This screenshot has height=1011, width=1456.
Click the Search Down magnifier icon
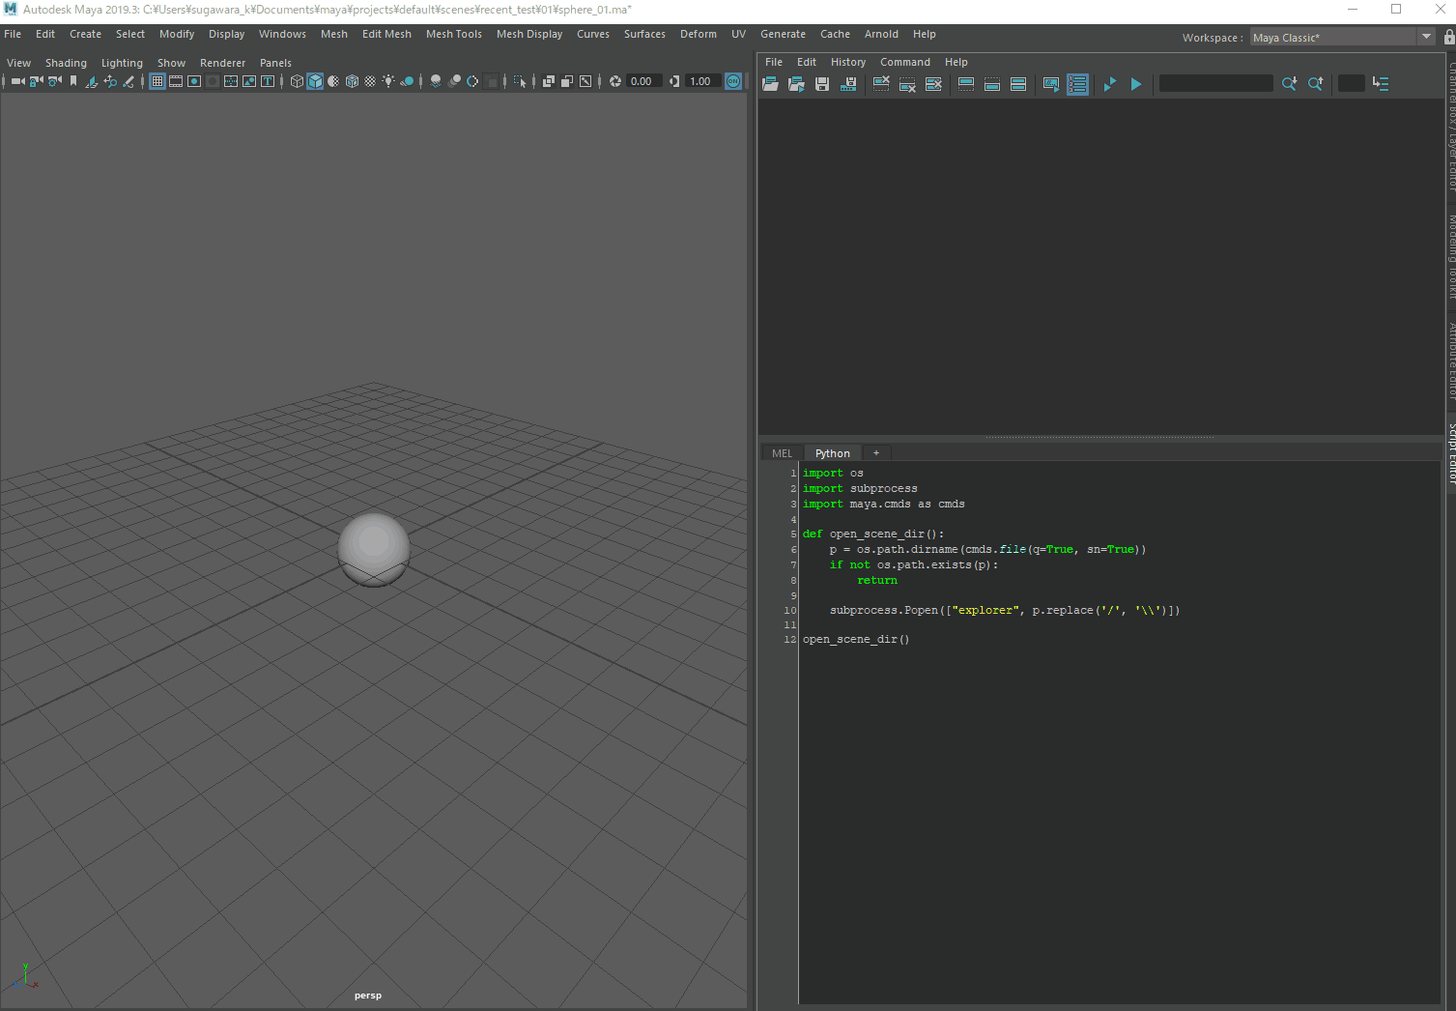[1289, 84]
